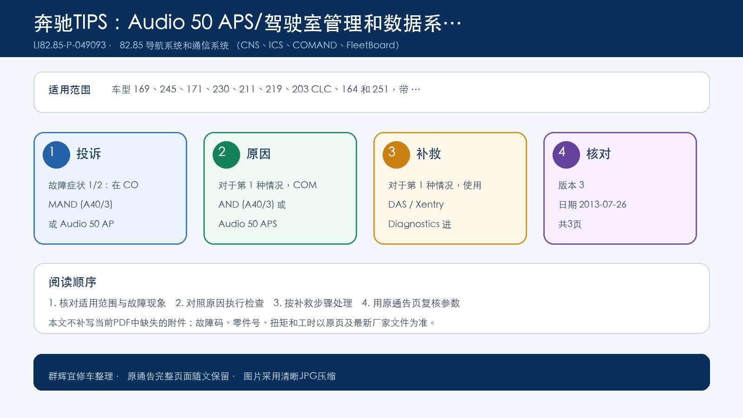Click the line DAS / Xentry
The height and width of the screenshot is (418, 743).
[x=416, y=204]
